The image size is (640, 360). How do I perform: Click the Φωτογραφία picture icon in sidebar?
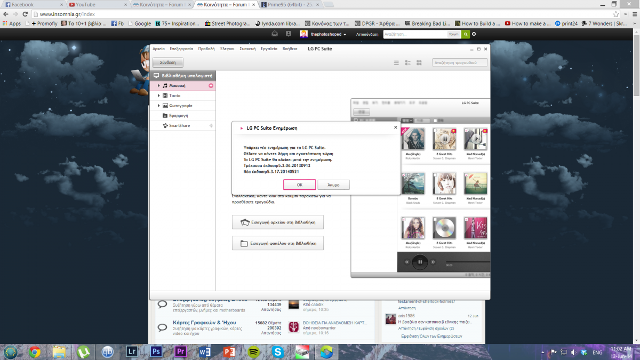165,106
